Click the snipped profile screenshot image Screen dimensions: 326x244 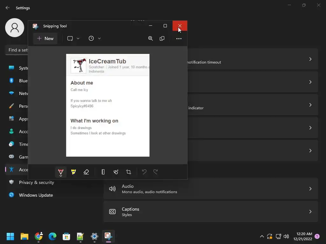coord(108,105)
